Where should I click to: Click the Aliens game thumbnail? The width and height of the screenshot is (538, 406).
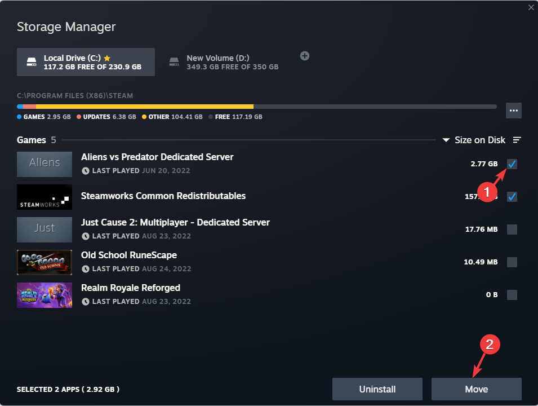point(45,164)
